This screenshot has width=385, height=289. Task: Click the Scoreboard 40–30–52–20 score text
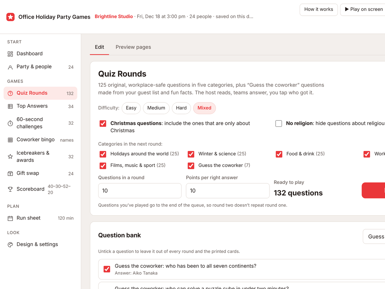point(59,189)
